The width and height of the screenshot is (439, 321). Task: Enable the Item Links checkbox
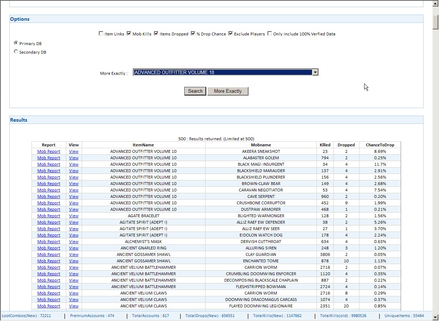click(101, 34)
